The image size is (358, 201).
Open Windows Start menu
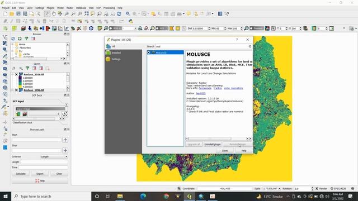(x=6, y=196)
